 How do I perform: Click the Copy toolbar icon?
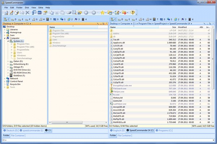pos(51,13)
